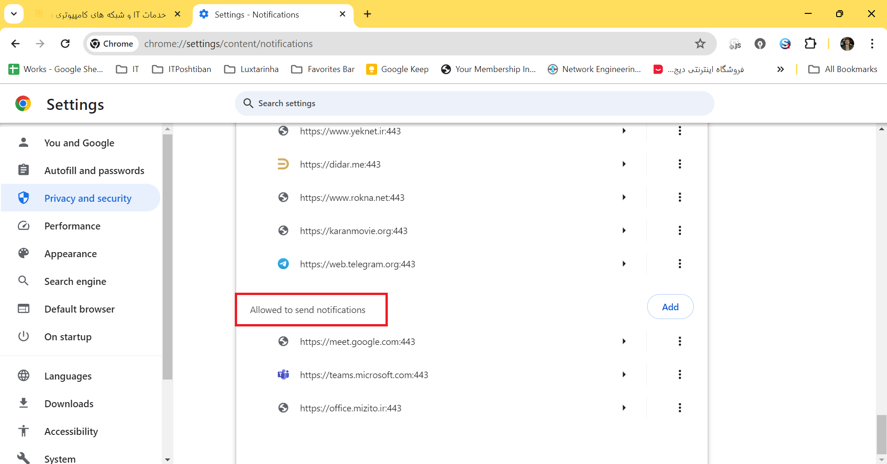The height and width of the screenshot is (464, 887).
Task: Open more options for yeknet.ir
Action: tap(679, 131)
